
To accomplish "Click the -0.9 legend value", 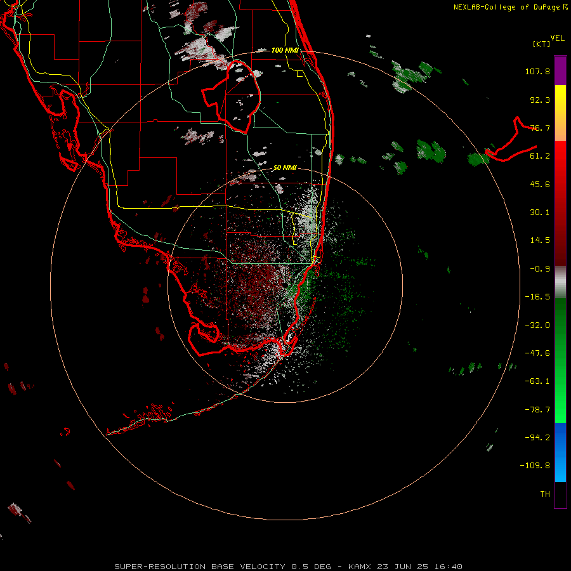I will [540, 269].
